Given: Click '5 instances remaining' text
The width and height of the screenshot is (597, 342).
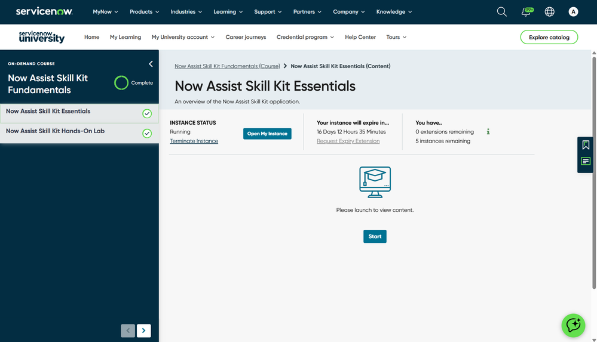Looking at the screenshot, I should (x=443, y=141).
